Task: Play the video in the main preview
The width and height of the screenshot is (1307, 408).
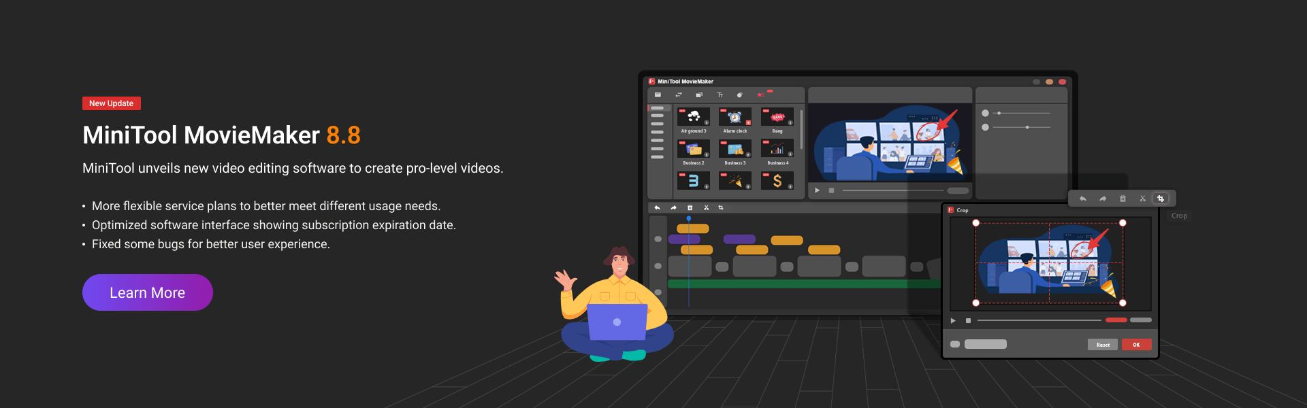Action: (817, 190)
